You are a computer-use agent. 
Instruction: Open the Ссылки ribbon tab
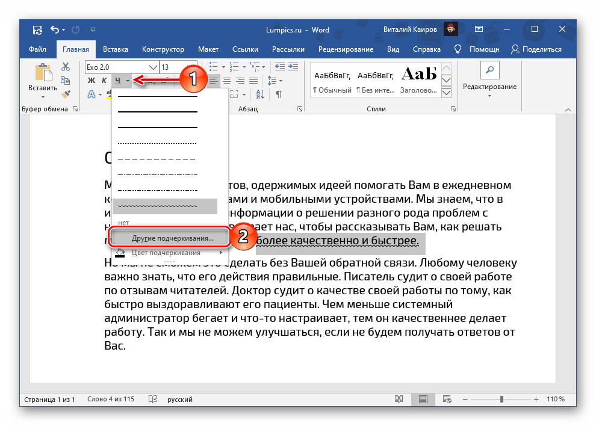245,49
